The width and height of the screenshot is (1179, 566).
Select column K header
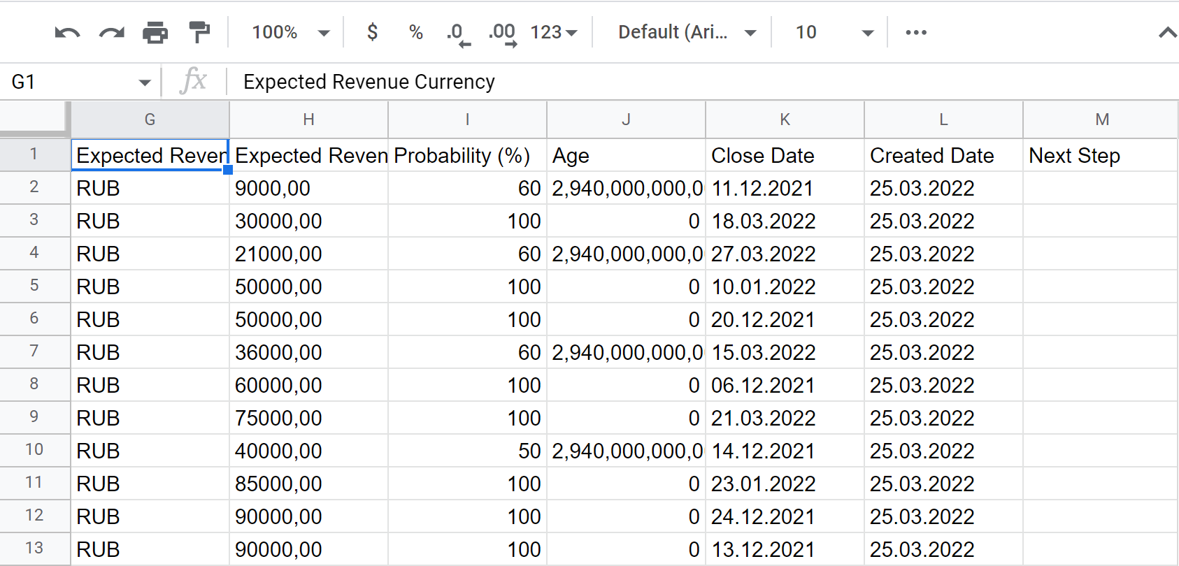point(785,119)
